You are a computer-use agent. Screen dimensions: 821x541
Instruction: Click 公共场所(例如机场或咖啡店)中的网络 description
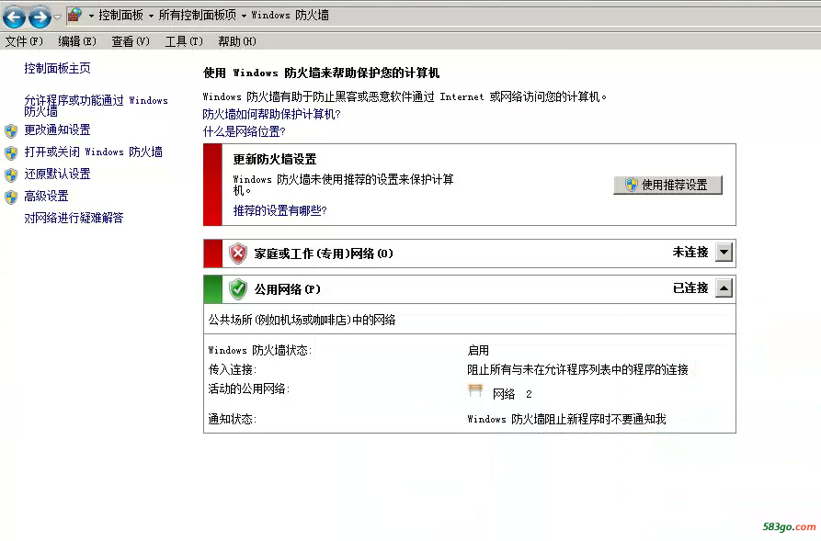click(x=302, y=320)
